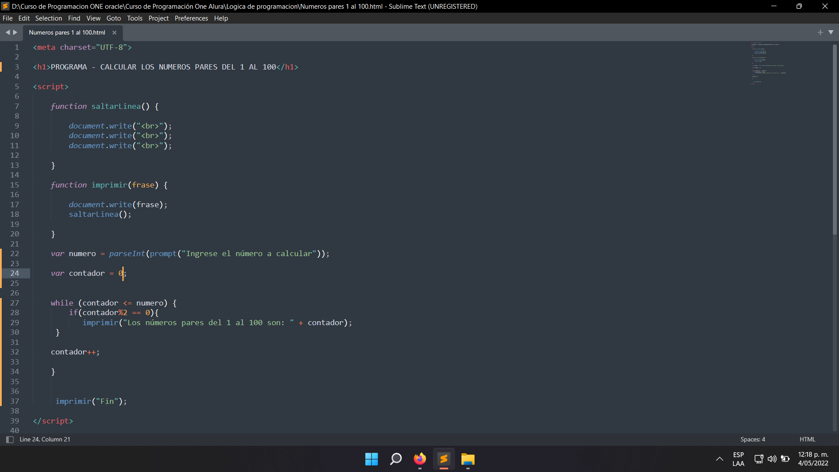Click the Sublime Text taskbar icon
This screenshot has width=839, height=472.
[444, 459]
